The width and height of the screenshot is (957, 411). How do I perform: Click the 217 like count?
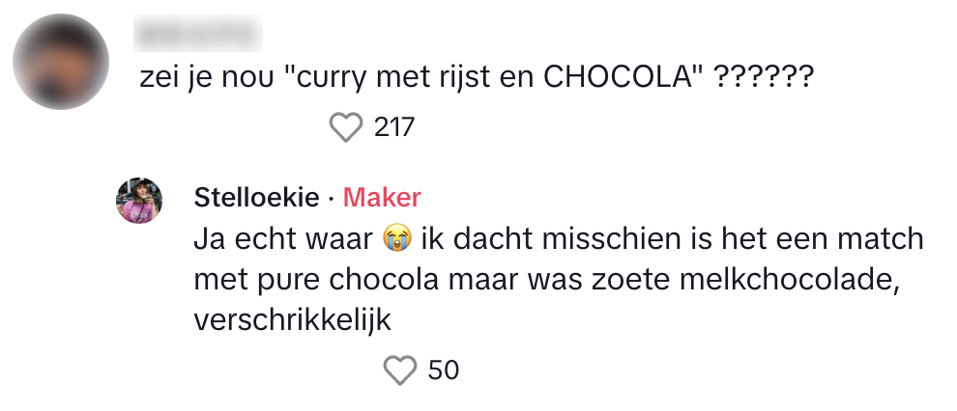pos(393,126)
